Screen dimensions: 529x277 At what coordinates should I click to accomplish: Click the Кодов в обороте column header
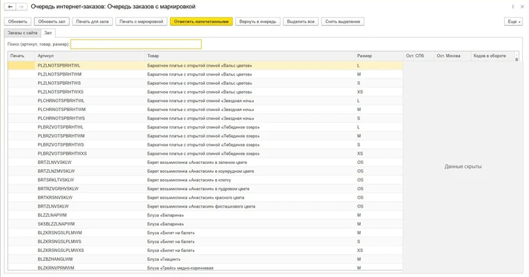point(492,56)
